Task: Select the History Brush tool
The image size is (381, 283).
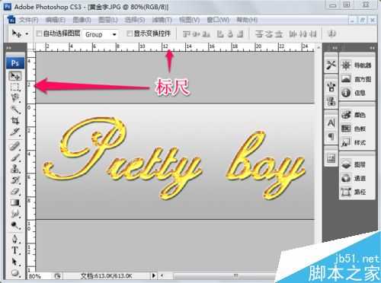Action: [15, 180]
